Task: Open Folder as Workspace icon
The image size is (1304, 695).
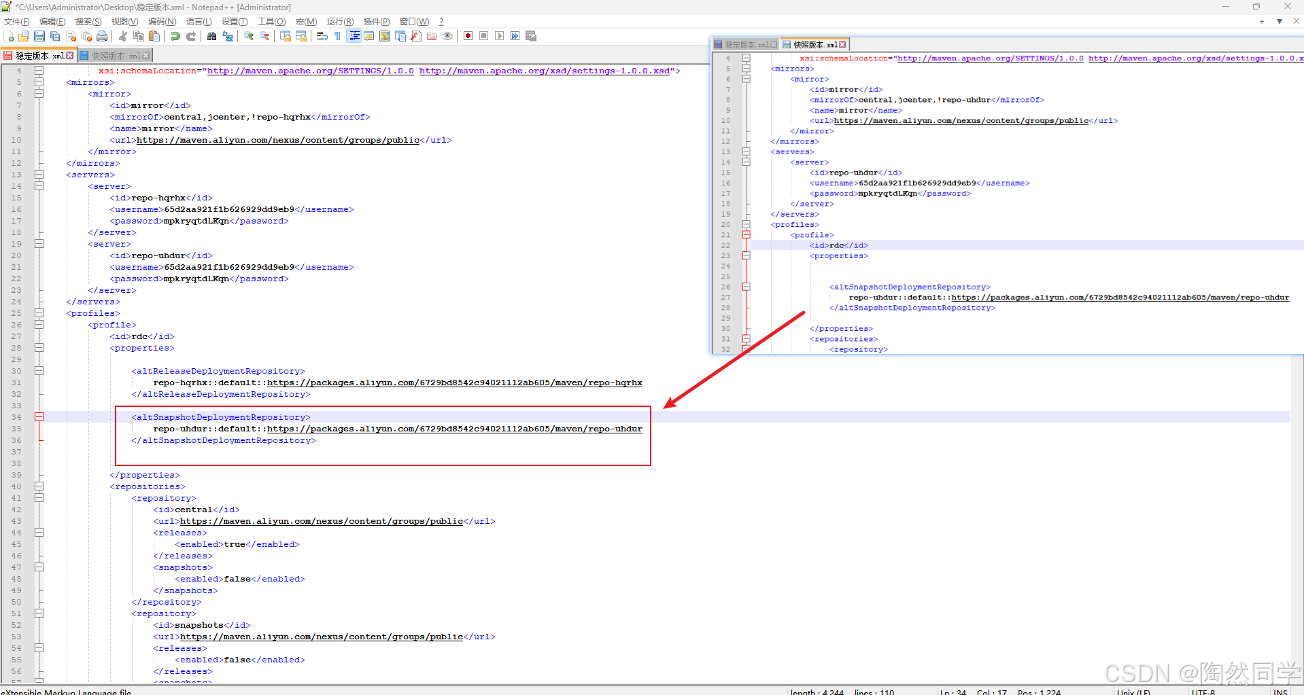Action: [432, 36]
